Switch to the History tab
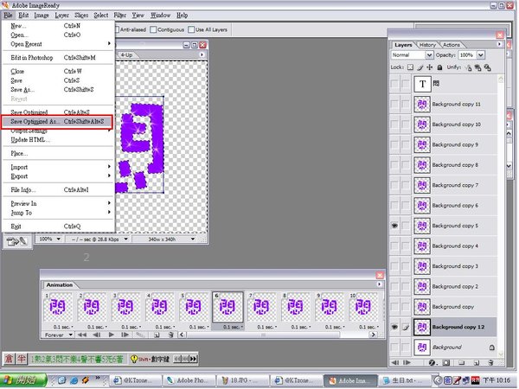Image resolution: width=519 pixels, height=389 pixels. [427, 45]
